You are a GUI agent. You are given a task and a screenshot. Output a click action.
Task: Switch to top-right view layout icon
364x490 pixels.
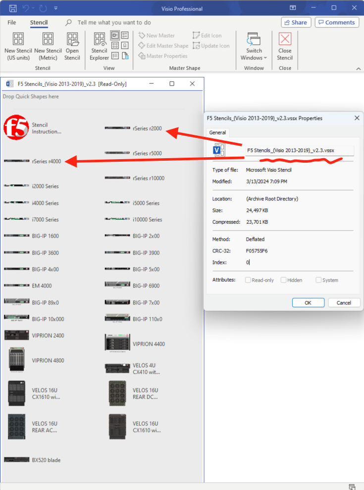125,35
